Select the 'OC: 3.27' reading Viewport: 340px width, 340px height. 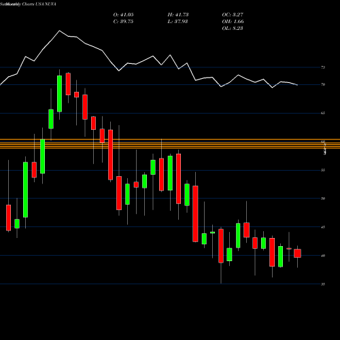[x=233, y=15]
